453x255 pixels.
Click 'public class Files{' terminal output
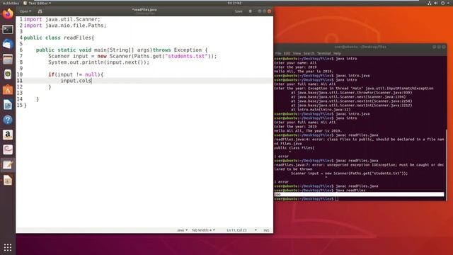pyautogui.click(x=294, y=148)
